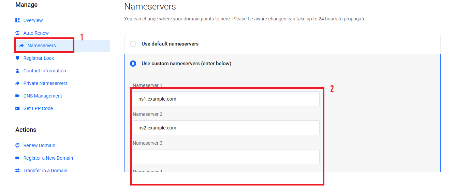
Task: Open the Contact Information link
Action: [x=45, y=71]
